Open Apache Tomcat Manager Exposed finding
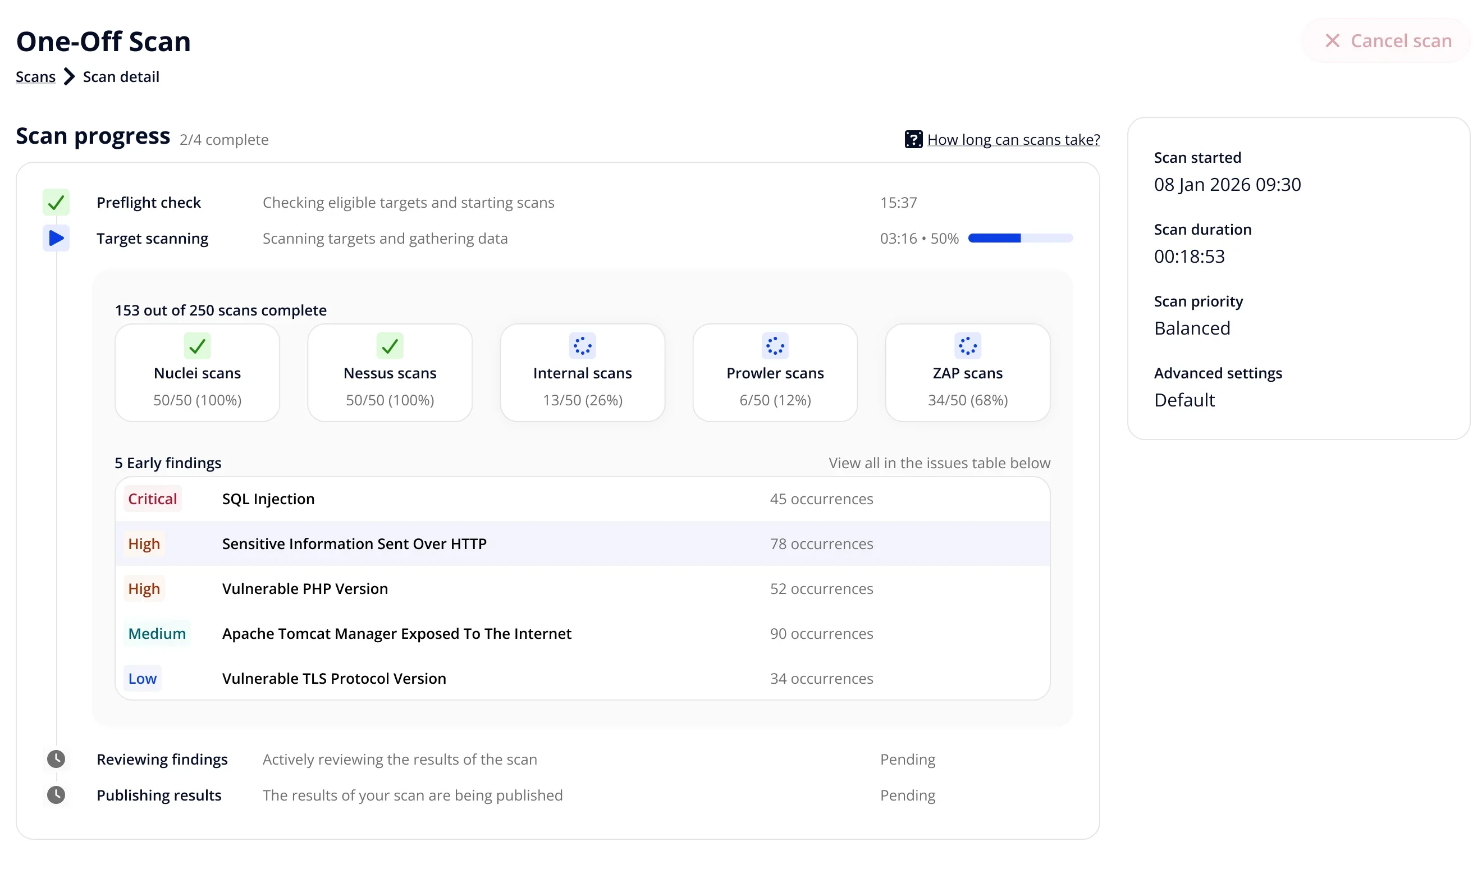Viewport: 1482px width, 878px height. pyautogui.click(x=584, y=635)
